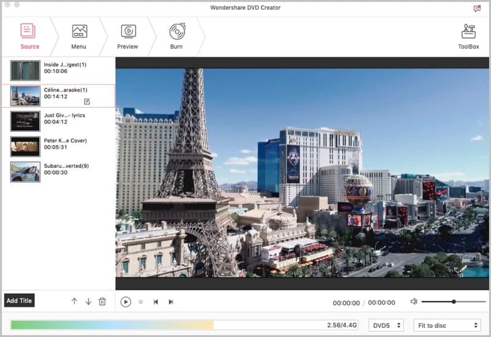Screen dimensions: 491x337
Task: Mute the audio speaker icon
Action: pyautogui.click(x=414, y=301)
